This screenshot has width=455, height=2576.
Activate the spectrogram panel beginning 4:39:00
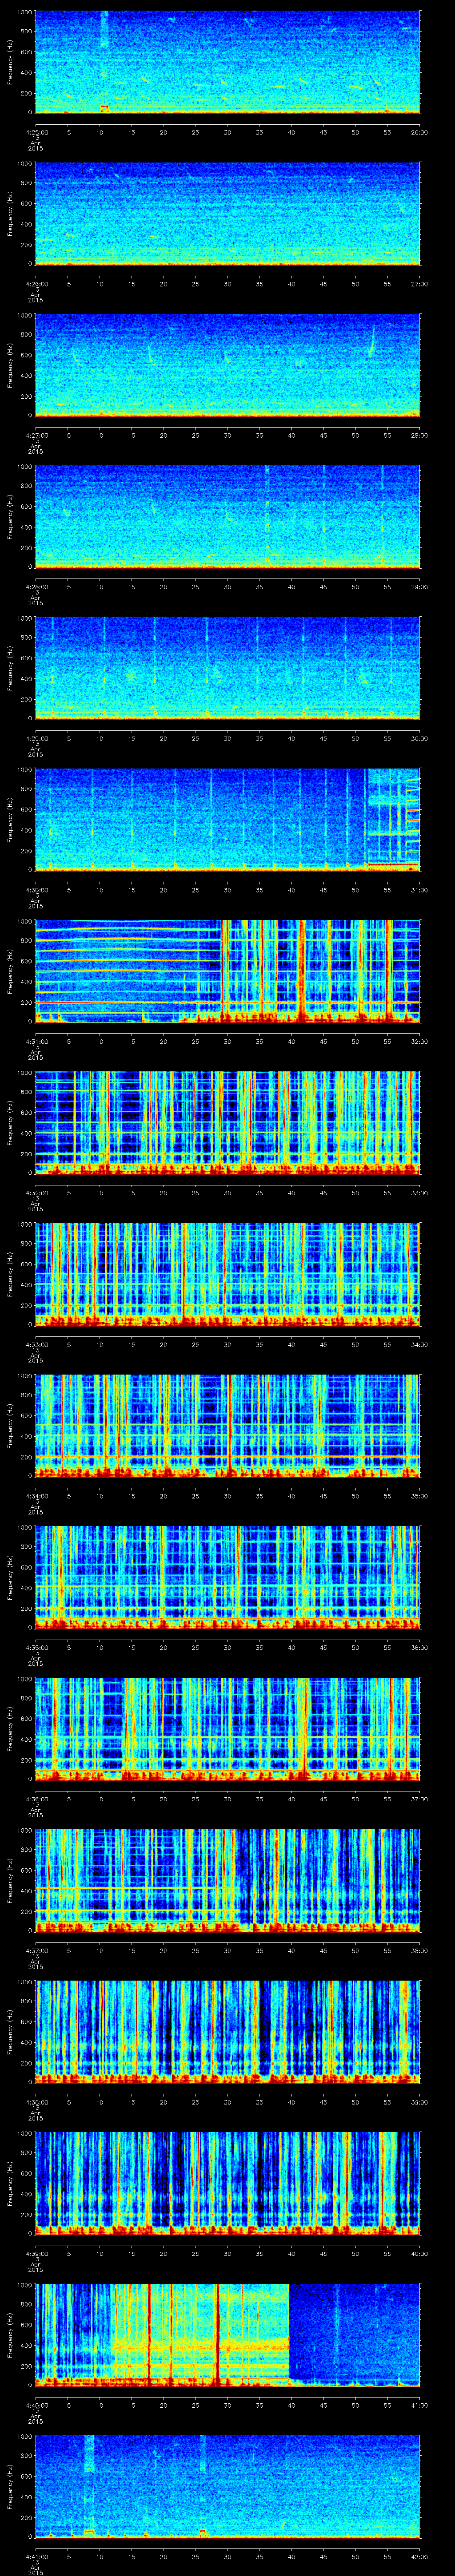pyautogui.click(x=228, y=2183)
